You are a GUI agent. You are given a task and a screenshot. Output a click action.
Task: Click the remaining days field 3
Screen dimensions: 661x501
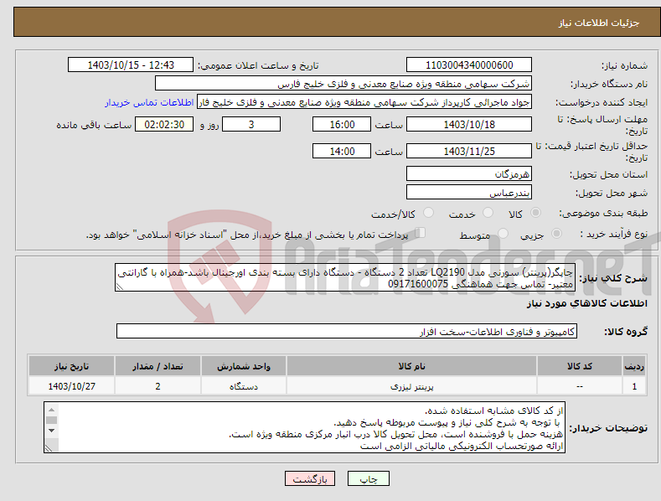251,124
